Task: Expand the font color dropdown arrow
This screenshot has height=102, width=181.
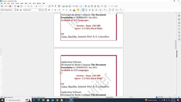Action: [x=76, y=10]
